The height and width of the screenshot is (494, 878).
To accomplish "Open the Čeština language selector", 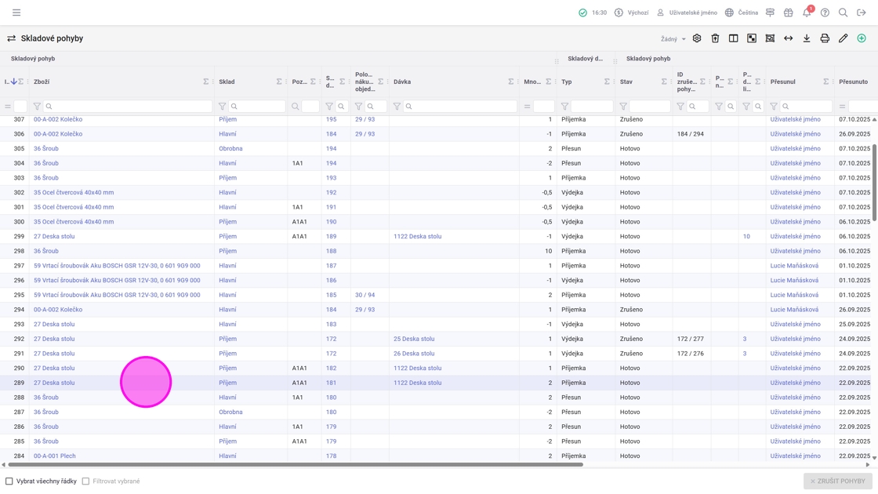I will 742,13.
